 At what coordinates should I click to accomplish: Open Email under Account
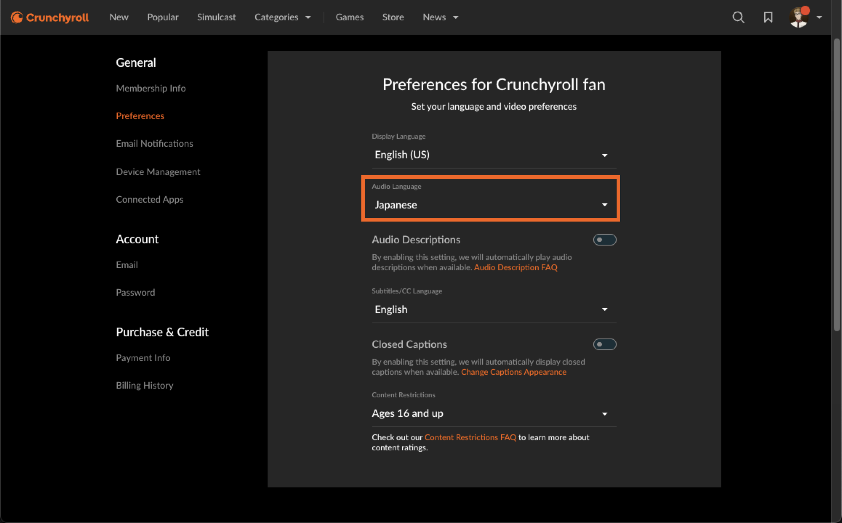click(127, 265)
